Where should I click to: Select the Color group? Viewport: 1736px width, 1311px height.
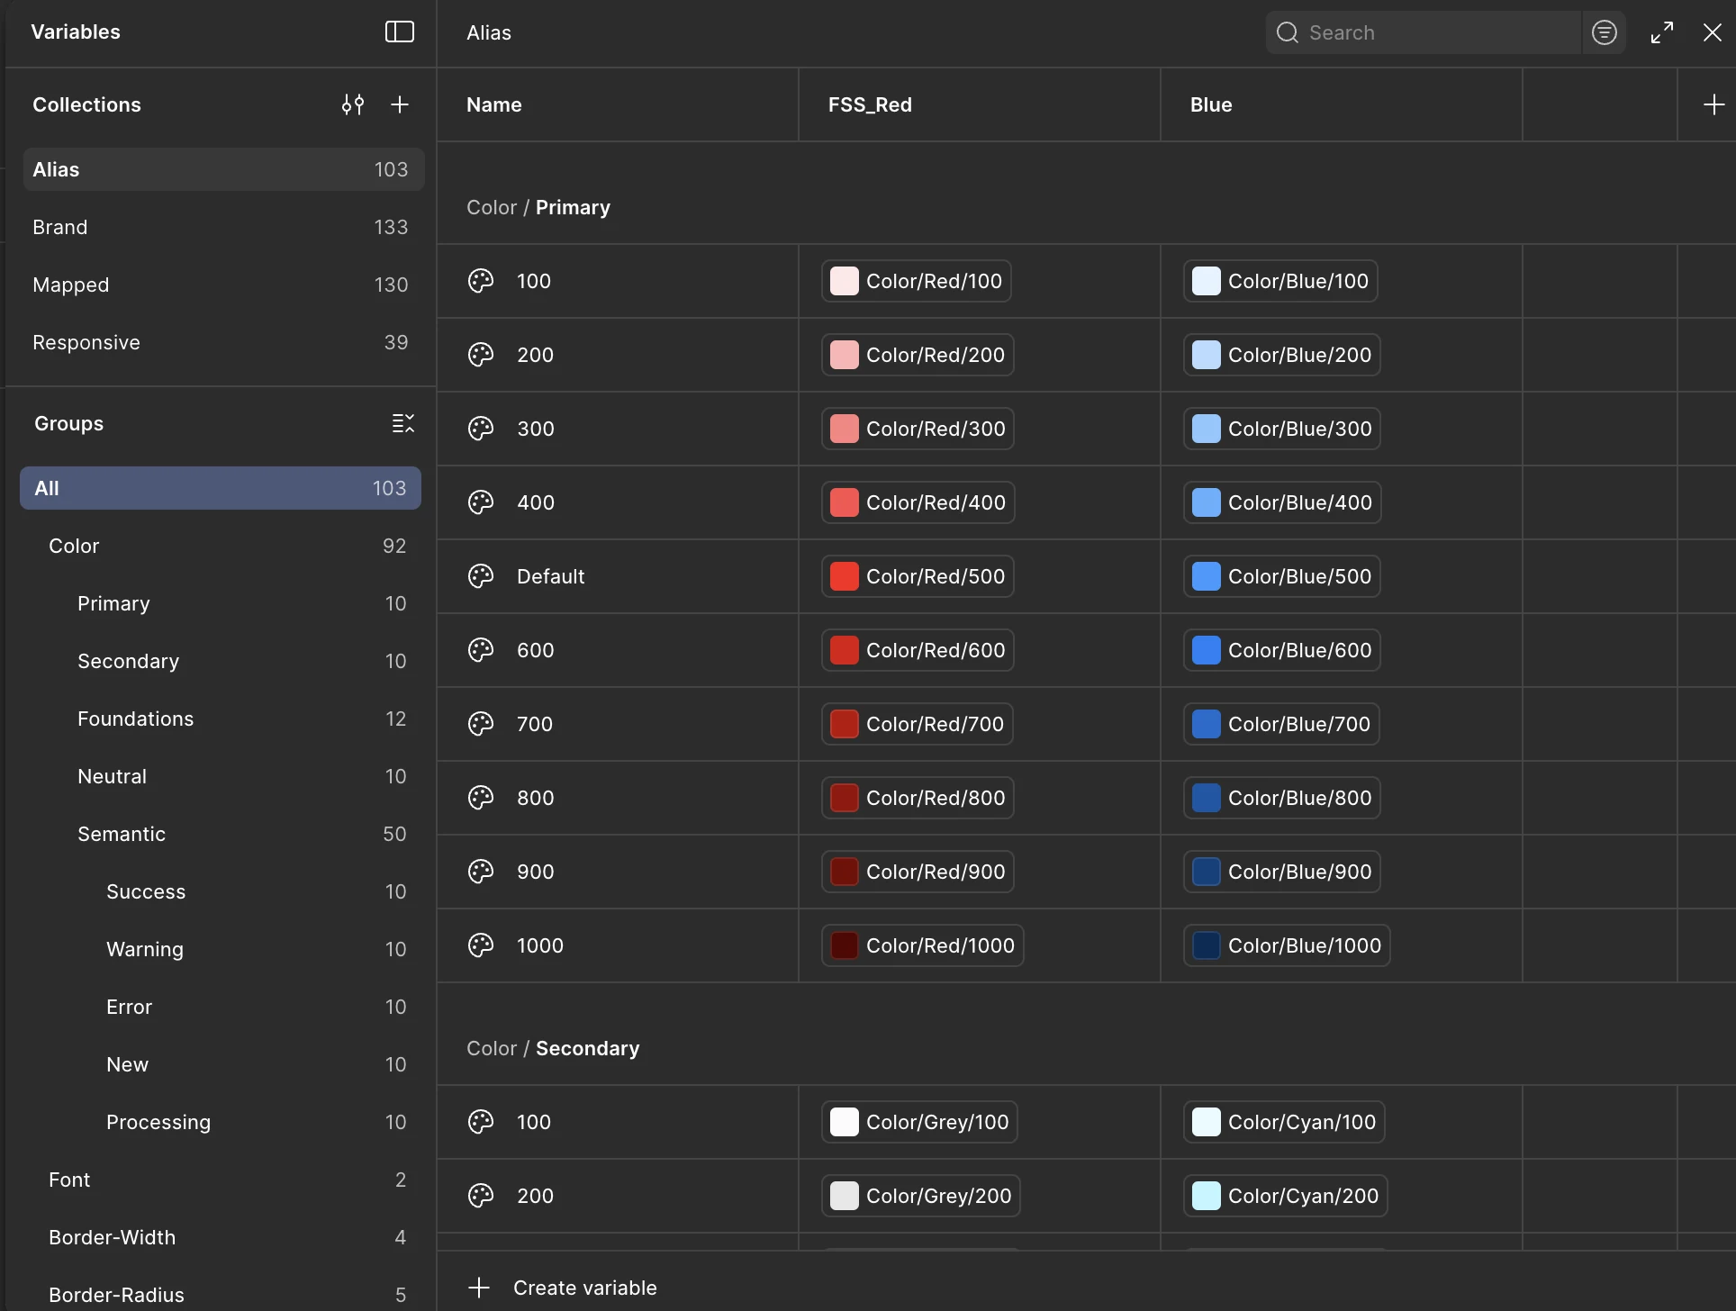click(x=221, y=546)
